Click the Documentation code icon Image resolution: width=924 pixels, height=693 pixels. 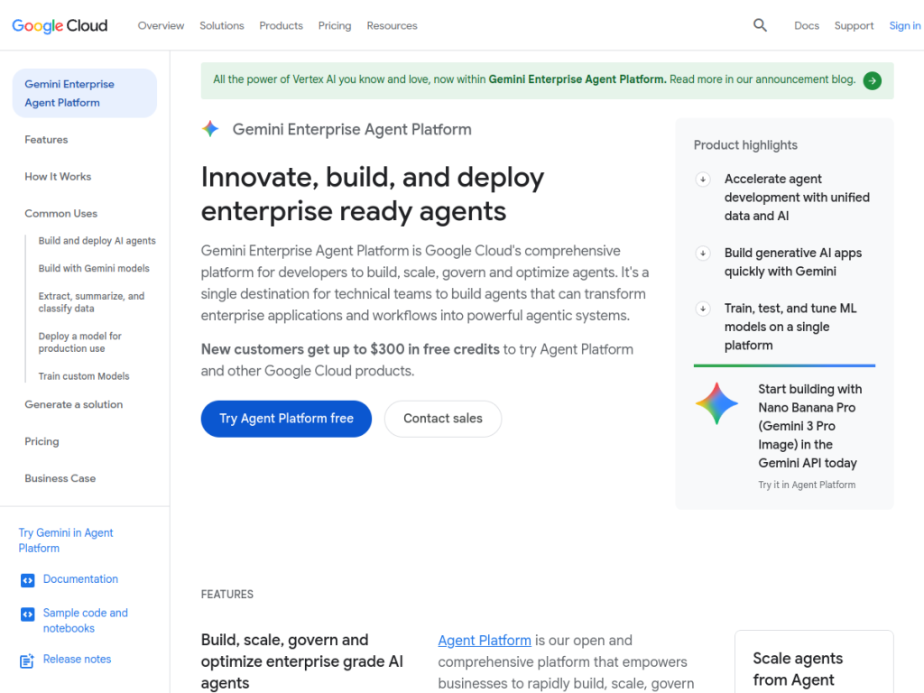[28, 580]
